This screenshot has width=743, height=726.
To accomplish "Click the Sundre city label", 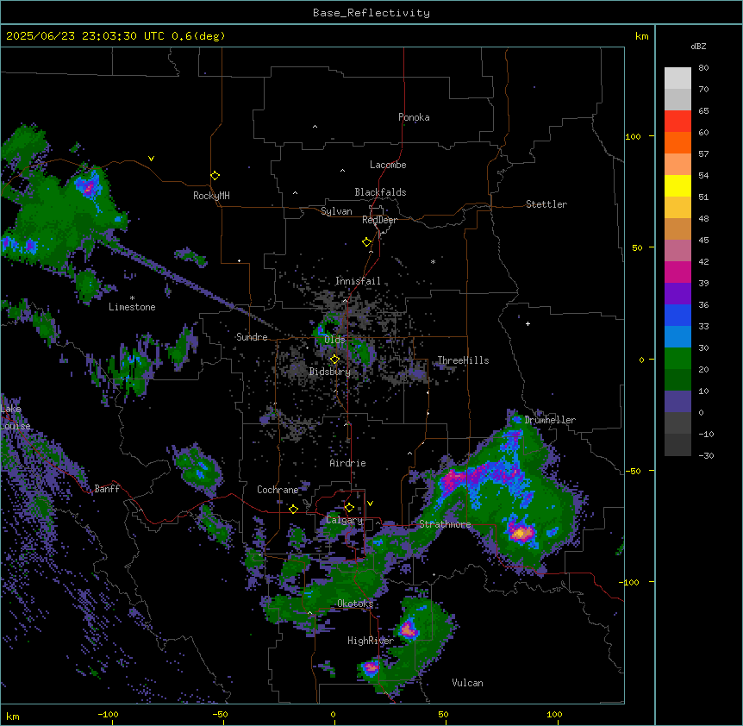I will [x=252, y=337].
